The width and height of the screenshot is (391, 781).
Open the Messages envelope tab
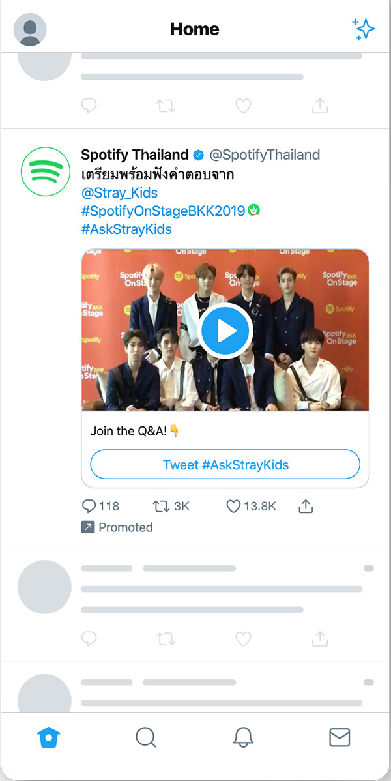click(x=340, y=737)
